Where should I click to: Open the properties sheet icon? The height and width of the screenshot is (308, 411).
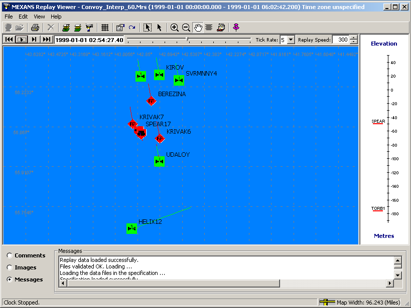click(120, 28)
